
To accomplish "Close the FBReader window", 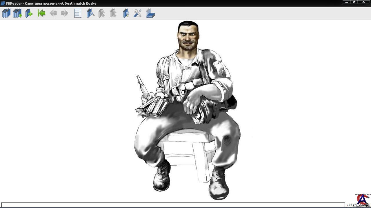I will [363, 2].
